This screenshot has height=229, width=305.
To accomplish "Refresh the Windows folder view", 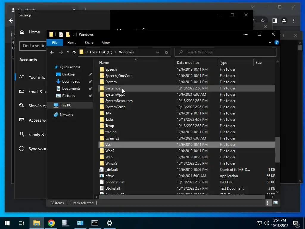I will (166, 52).
